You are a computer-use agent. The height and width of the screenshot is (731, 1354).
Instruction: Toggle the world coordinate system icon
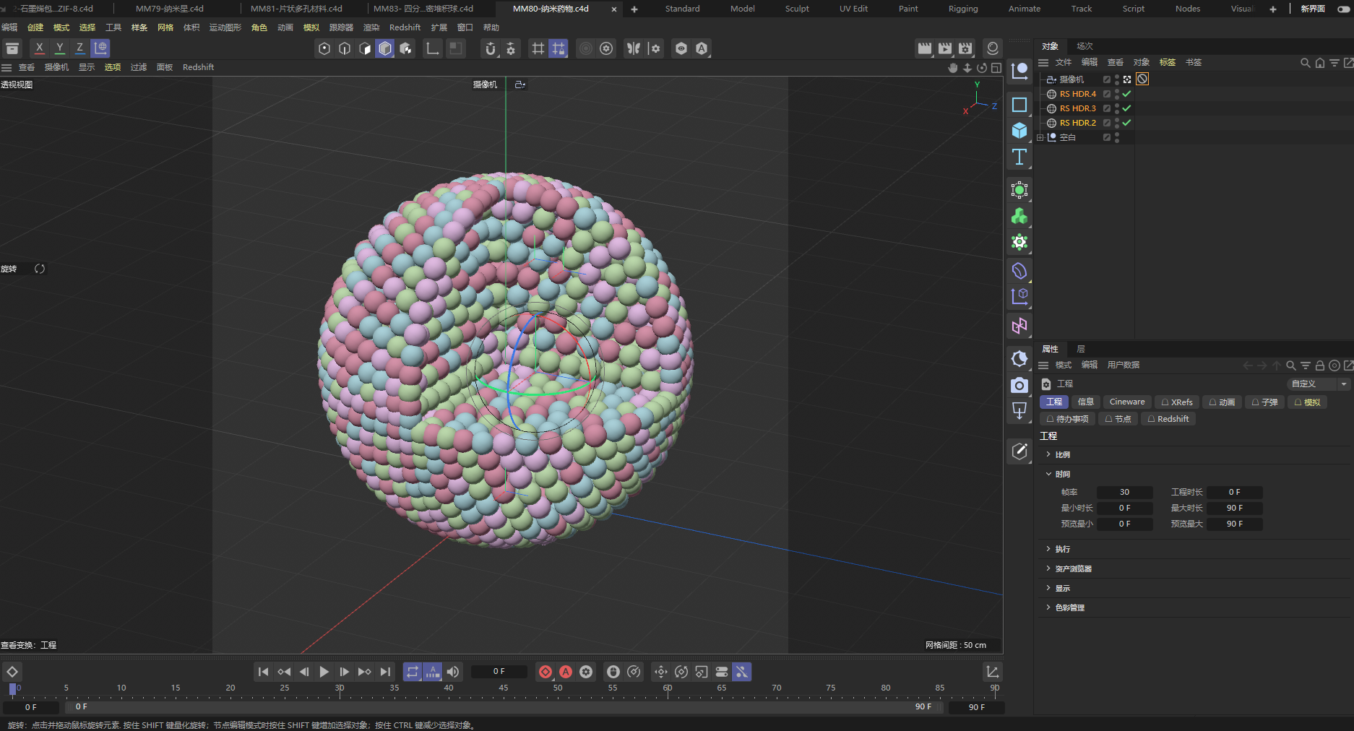[x=100, y=48]
